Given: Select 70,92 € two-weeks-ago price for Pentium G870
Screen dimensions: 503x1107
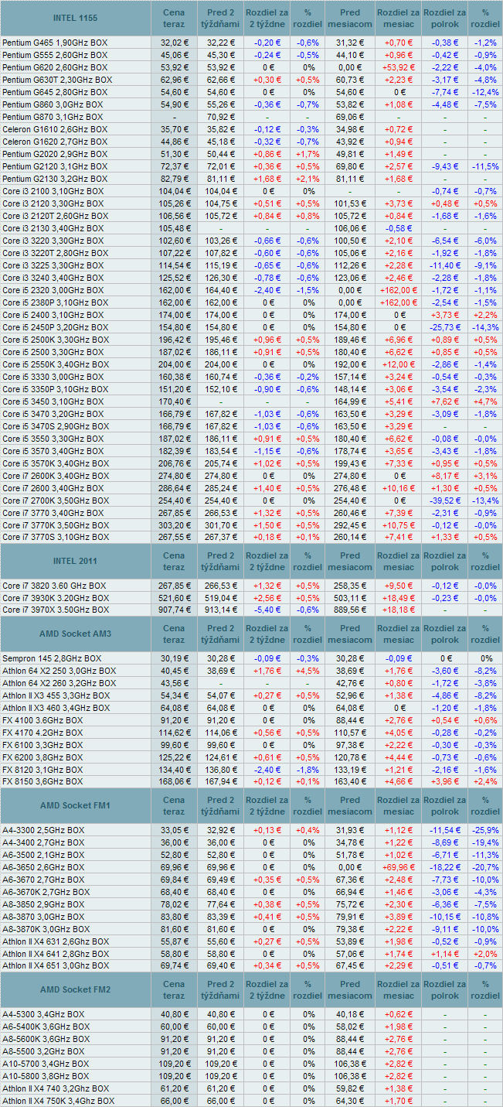Looking at the screenshot, I should pyautogui.click(x=220, y=117).
